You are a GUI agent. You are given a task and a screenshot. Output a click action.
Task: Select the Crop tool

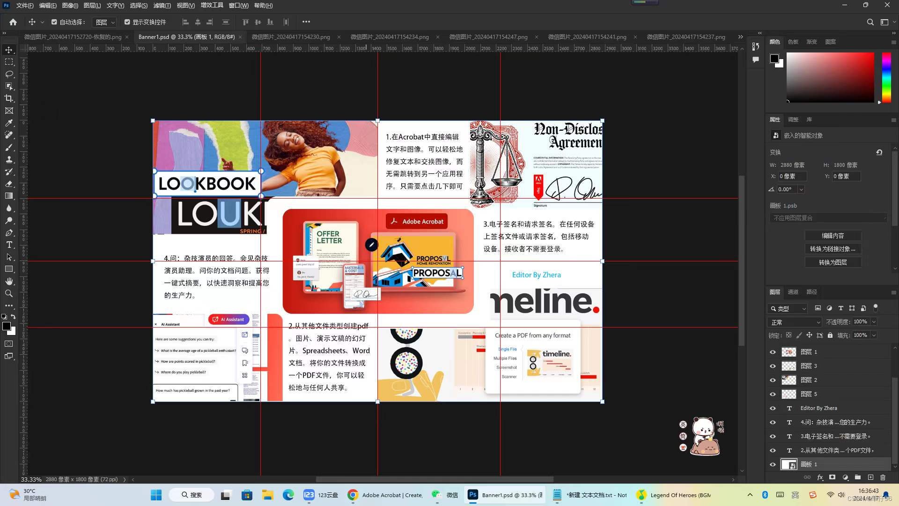coord(9,98)
